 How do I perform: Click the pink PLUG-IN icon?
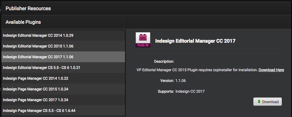click(143, 40)
